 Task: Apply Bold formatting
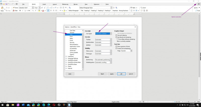pyautogui.click(x=20, y=11)
